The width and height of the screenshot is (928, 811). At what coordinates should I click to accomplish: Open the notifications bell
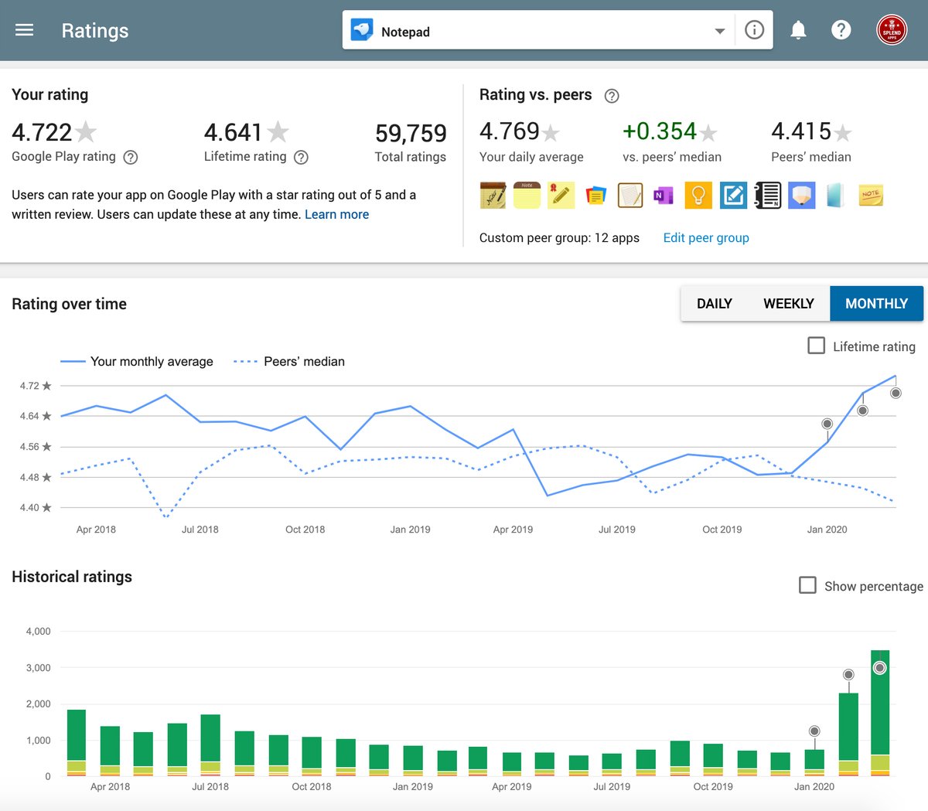(x=798, y=30)
